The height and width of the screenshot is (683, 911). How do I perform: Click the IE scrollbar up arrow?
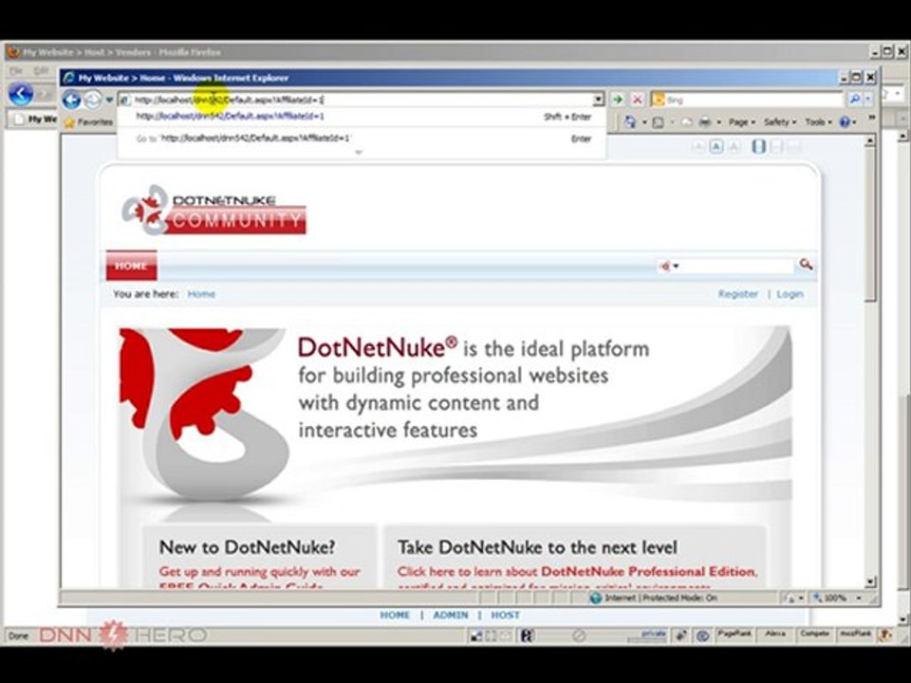(x=870, y=140)
